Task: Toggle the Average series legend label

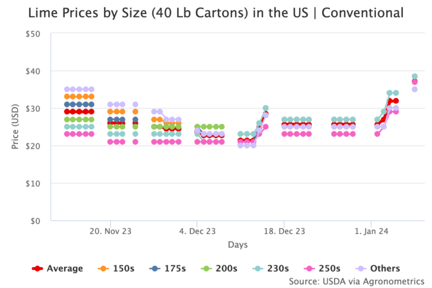Action: click(65, 269)
